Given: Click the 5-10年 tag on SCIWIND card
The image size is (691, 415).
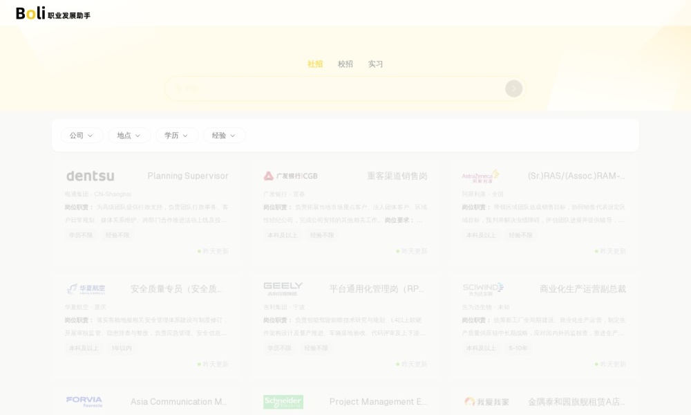Looking at the screenshot, I should click(518, 348).
